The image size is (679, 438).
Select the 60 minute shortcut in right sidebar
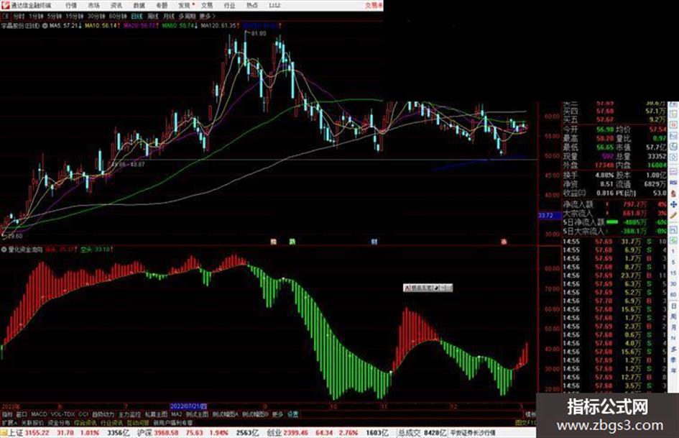(673, 295)
